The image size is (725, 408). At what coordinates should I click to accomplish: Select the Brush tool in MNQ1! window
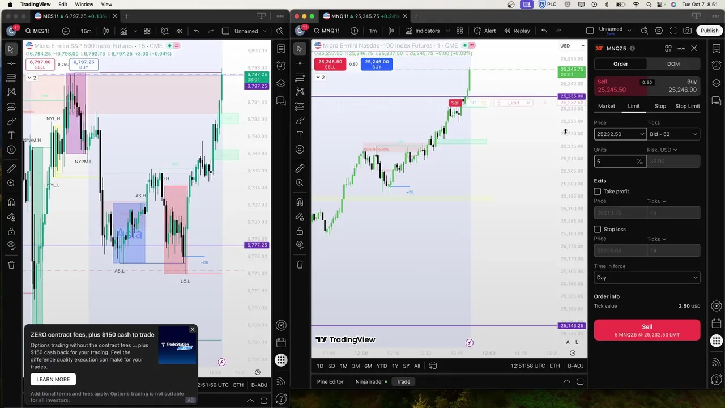pyautogui.click(x=300, y=120)
